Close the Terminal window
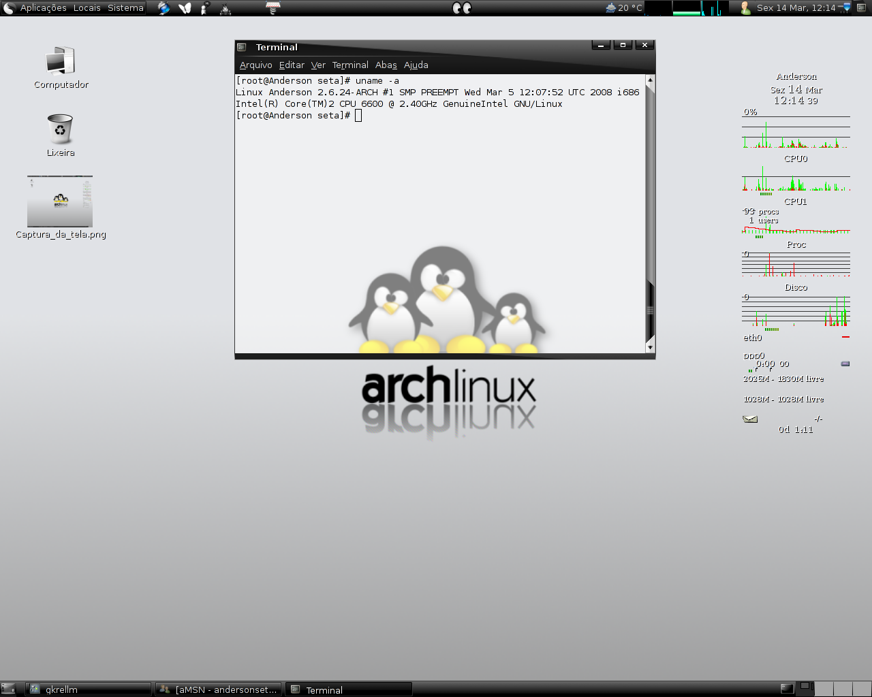The height and width of the screenshot is (697, 872). click(x=644, y=45)
